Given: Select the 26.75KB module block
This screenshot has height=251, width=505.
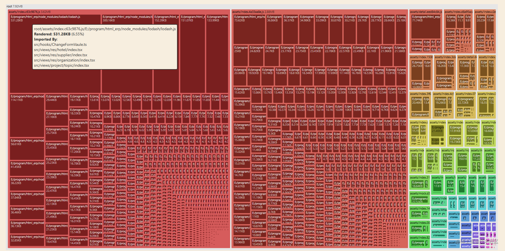Looking at the screenshot, I should pyautogui.click(x=417, y=70).
